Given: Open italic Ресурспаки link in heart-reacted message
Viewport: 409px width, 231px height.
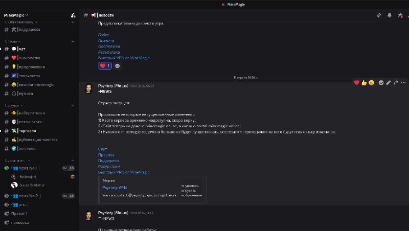Looking at the screenshot, I should [x=109, y=52].
